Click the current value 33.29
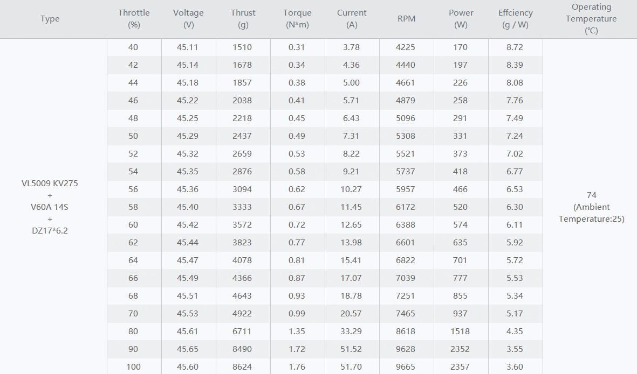Image resolution: width=637 pixels, height=374 pixels. [x=351, y=331]
